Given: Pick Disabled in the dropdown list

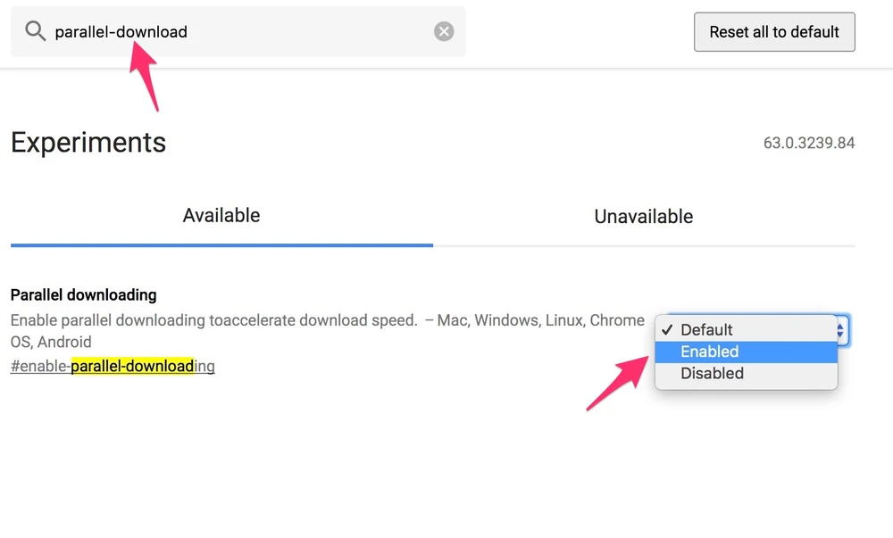Looking at the screenshot, I should click(x=713, y=374).
